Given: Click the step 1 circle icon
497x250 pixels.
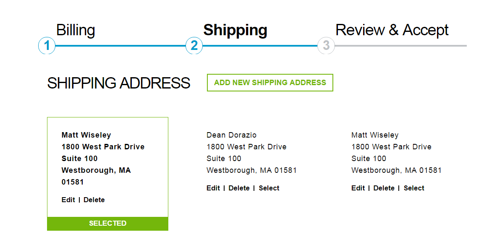Looking at the screenshot, I should [x=47, y=45].
